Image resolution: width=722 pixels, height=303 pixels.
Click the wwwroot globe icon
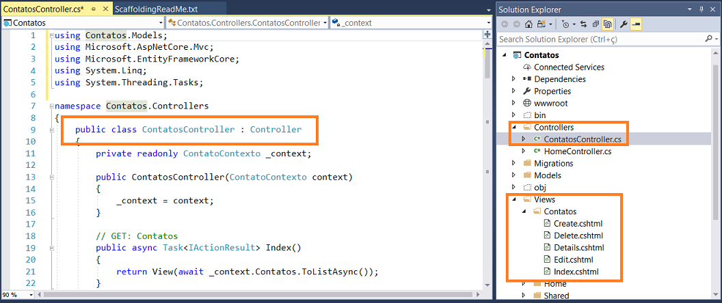[527, 103]
